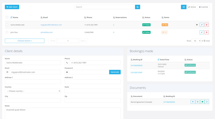Image resolution: width=215 pixels, height=119 pixels.
Task: Click the lock icon beside Password field
Action: coord(67,72)
